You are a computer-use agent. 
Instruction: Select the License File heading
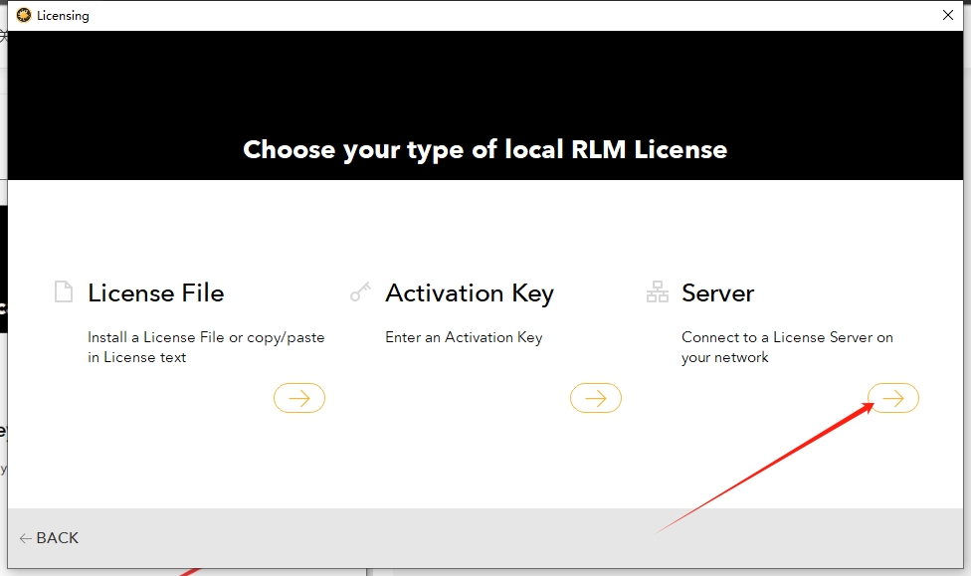click(155, 293)
